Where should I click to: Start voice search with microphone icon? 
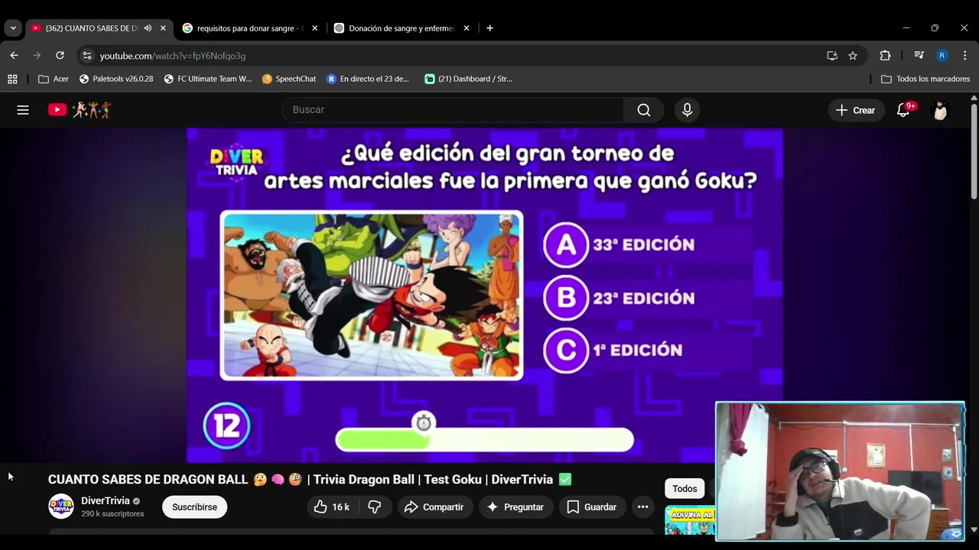pos(687,110)
